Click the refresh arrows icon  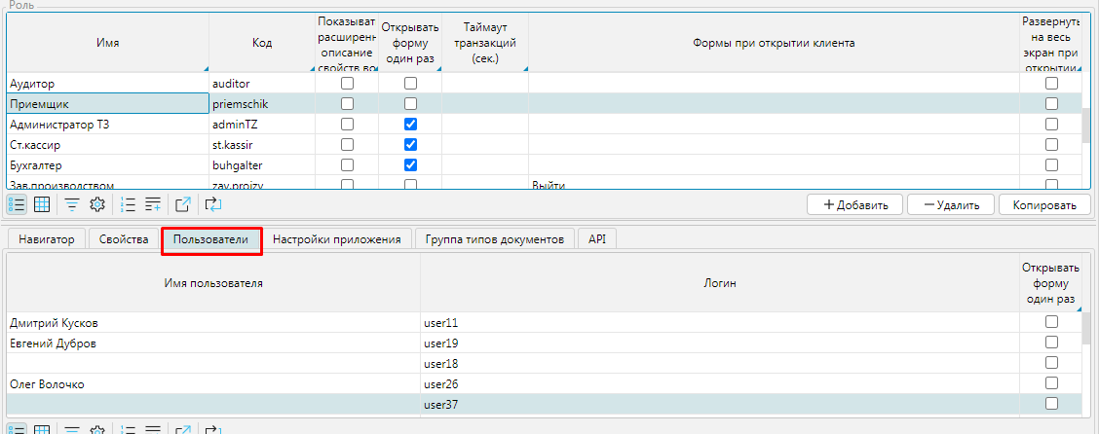tap(213, 204)
